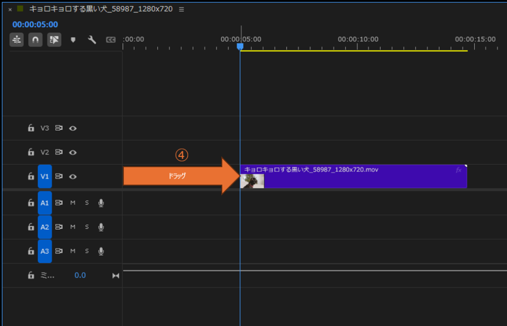
Task: Toggle track lock on V2
Action: [31, 152]
